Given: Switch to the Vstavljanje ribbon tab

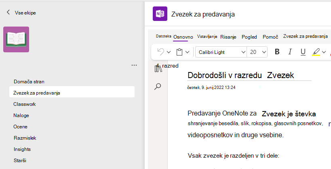Looking at the screenshot, I should pyautogui.click(x=207, y=36).
